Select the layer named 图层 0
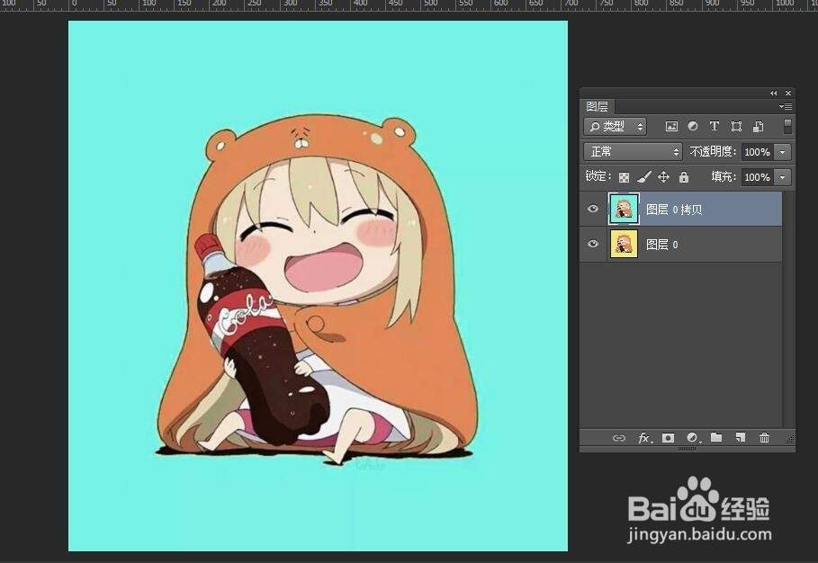 click(x=662, y=245)
